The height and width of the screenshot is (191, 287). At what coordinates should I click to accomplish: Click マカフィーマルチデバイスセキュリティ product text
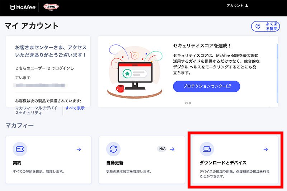point(36,110)
